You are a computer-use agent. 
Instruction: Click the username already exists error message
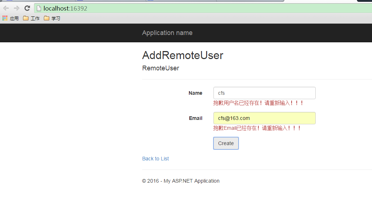pos(258,103)
